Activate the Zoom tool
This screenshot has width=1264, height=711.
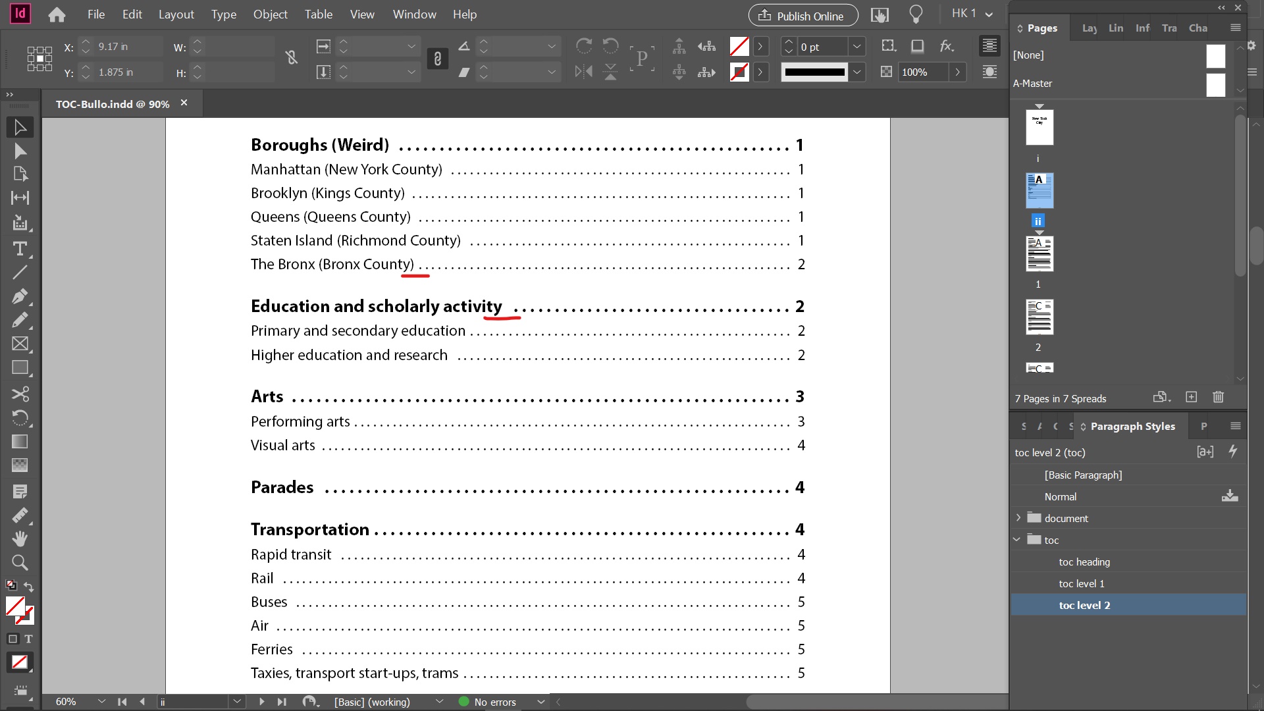20,563
